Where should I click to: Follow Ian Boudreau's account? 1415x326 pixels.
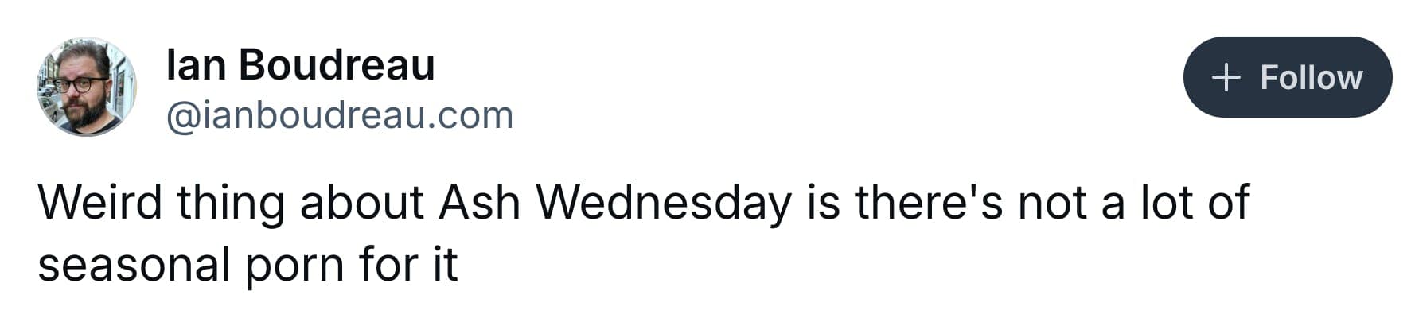[1287, 78]
